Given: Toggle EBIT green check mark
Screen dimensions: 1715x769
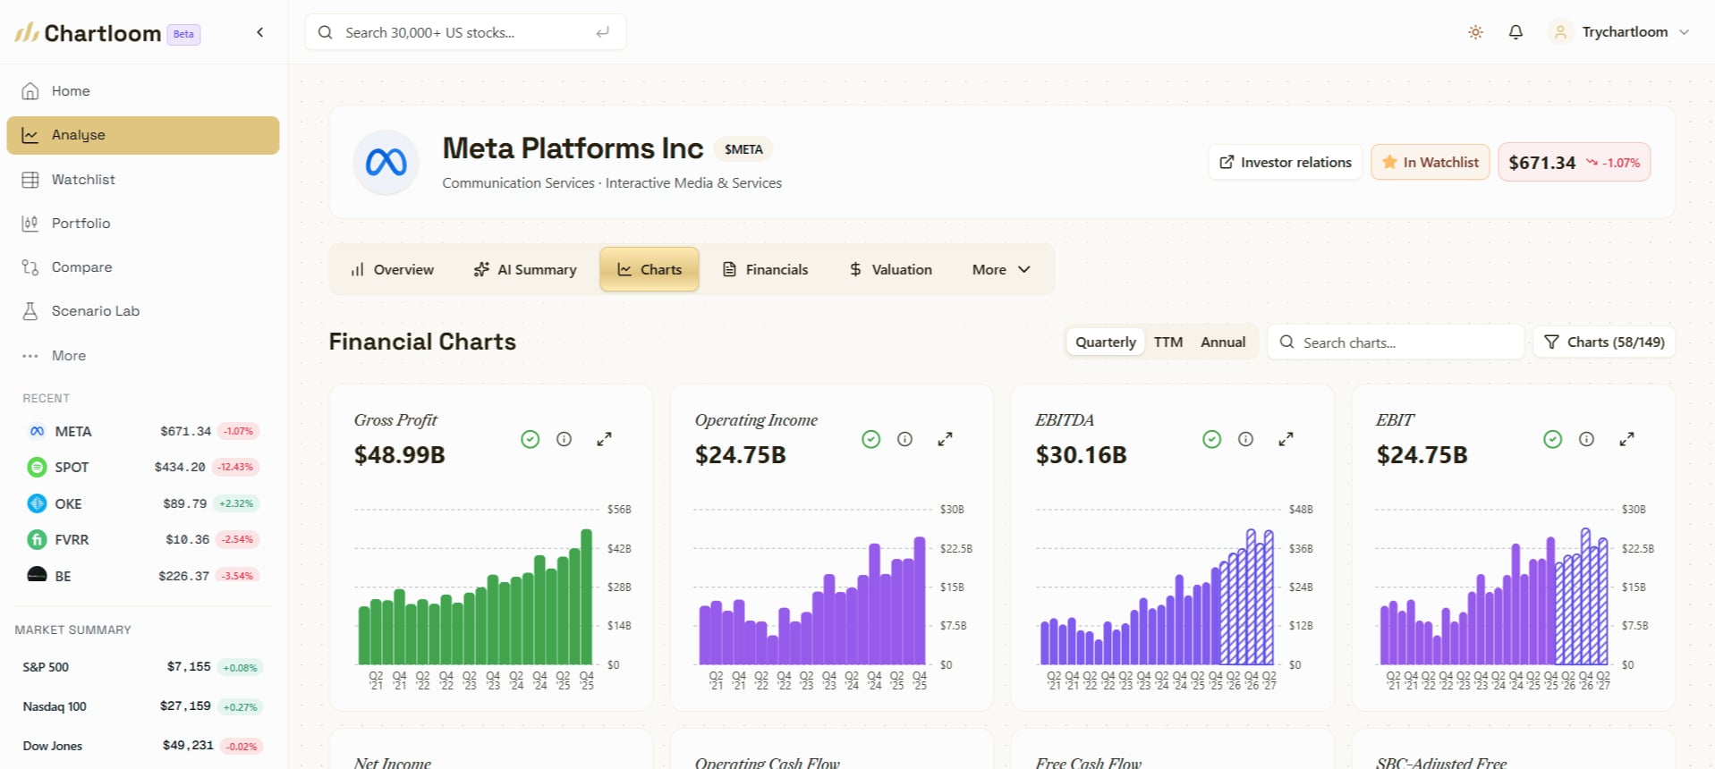Looking at the screenshot, I should click(1553, 439).
